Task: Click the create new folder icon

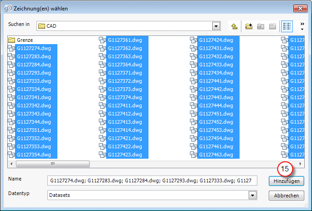Action: pyautogui.click(x=249, y=26)
